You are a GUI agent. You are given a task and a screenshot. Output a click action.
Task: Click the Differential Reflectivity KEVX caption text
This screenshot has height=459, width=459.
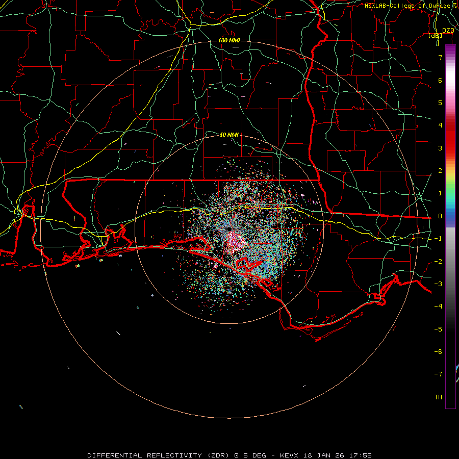click(229, 455)
